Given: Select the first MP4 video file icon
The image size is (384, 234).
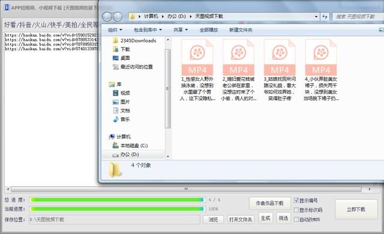Looking at the screenshot, I should (197, 57).
